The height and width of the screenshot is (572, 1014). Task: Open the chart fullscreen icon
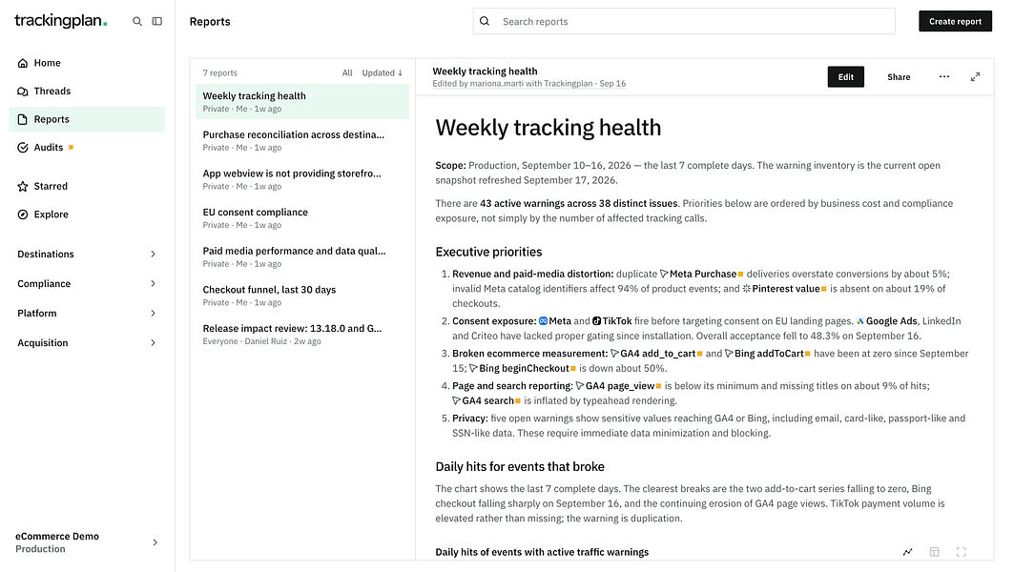click(961, 552)
